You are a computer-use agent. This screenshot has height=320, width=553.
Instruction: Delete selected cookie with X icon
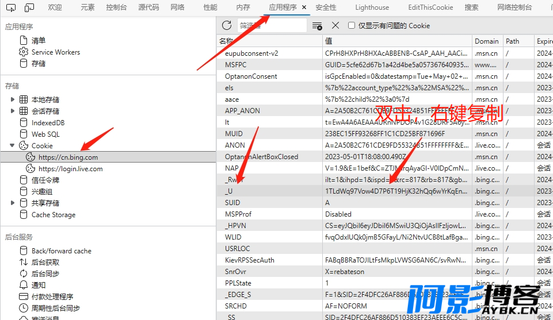tap(335, 25)
